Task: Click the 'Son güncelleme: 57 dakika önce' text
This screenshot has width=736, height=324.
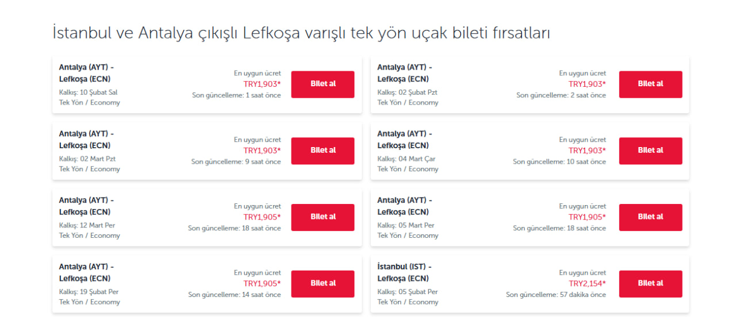Action: pyautogui.click(x=555, y=295)
